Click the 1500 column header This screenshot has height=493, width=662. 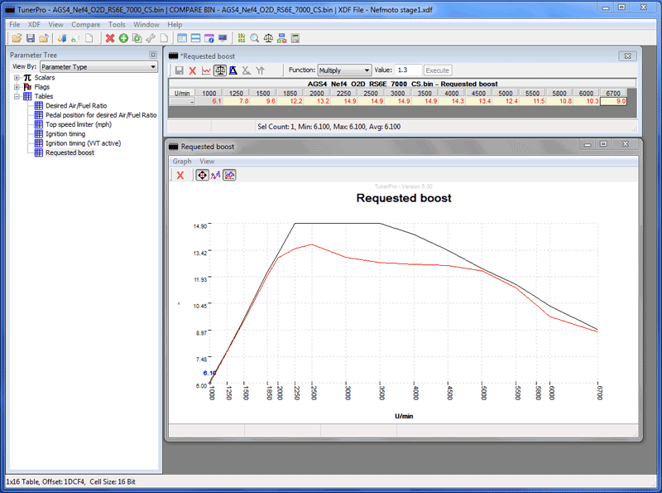(263, 94)
